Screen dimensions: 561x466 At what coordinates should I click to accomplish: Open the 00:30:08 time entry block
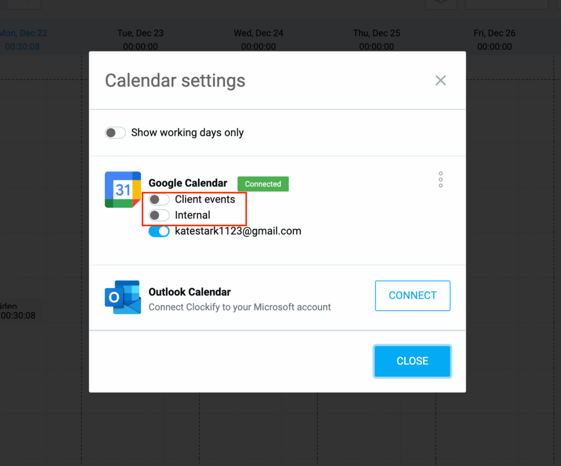tap(19, 311)
